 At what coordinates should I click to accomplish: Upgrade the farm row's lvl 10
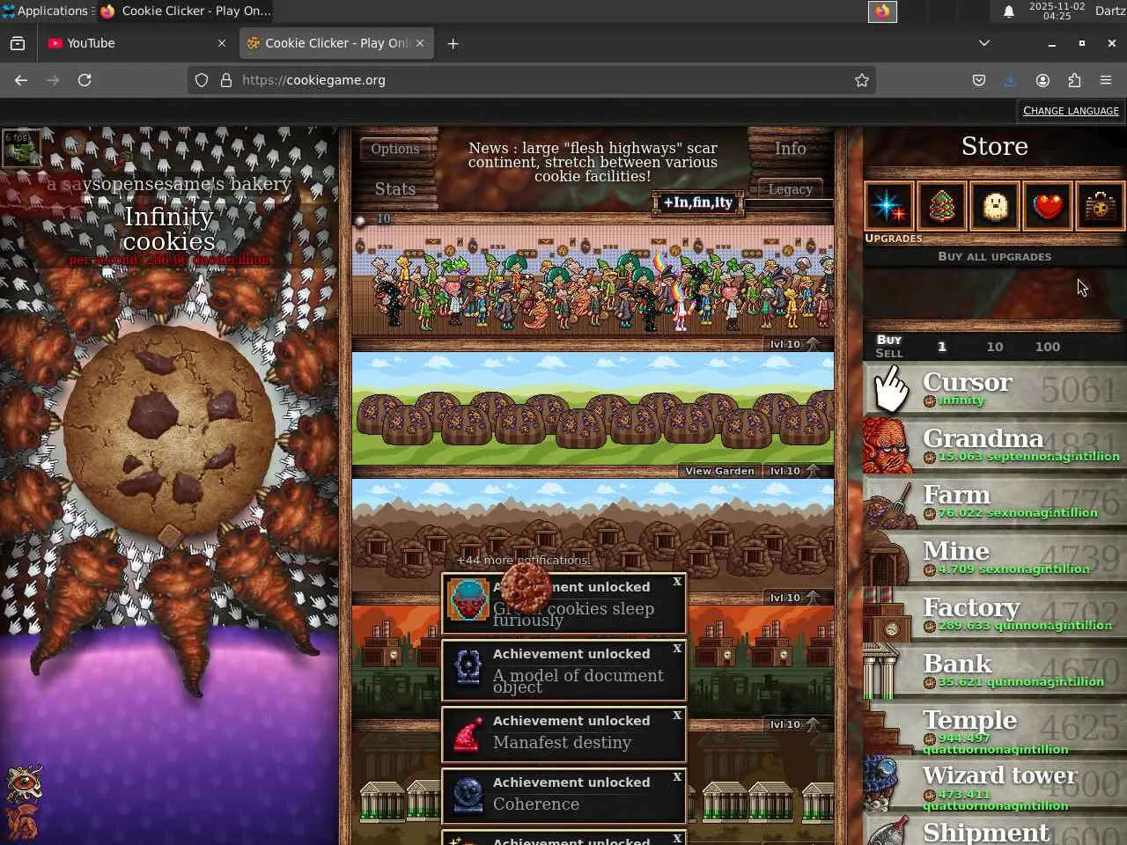pos(794,471)
